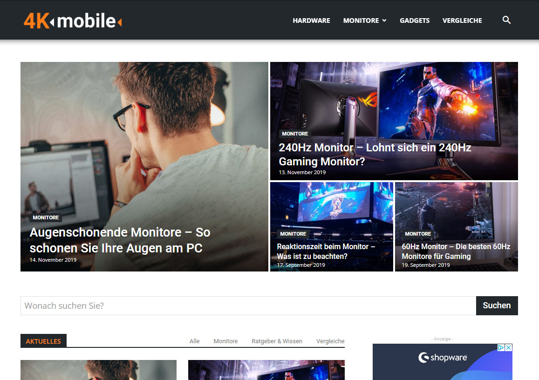Click the Suchen search button
The width and height of the screenshot is (539, 380).
(x=497, y=305)
